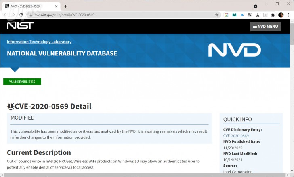The width and height of the screenshot is (294, 177).
Task: Open the Chrome profile avatar
Action: [281, 15]
